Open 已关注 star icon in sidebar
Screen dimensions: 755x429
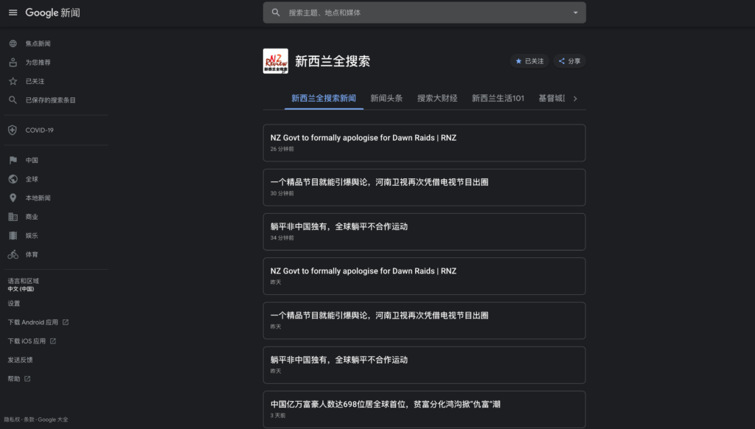(x=13, y=81)
